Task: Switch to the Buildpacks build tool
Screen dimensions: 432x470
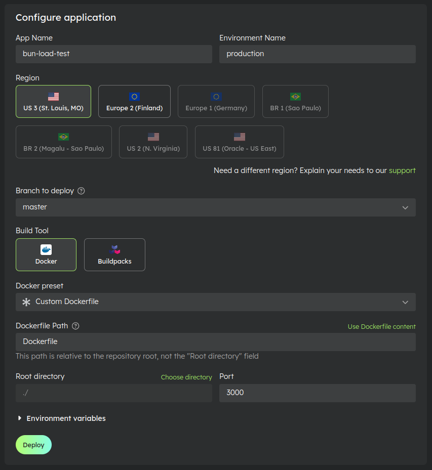Action: tap(114, 254)
